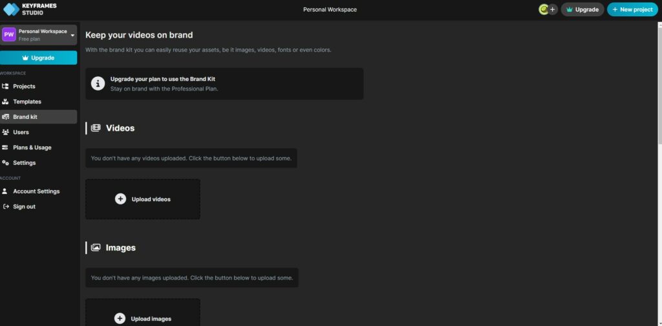Click the Videos section film icon
Image resolution: width=662 pixels, height=326 pixels.
coord(96,128)
